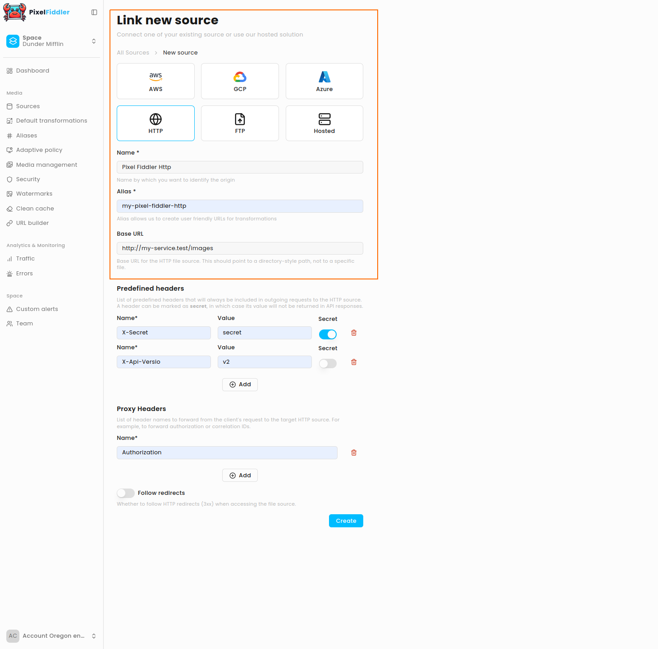Remove the Authorization proxy header

(x=354, y=452)
